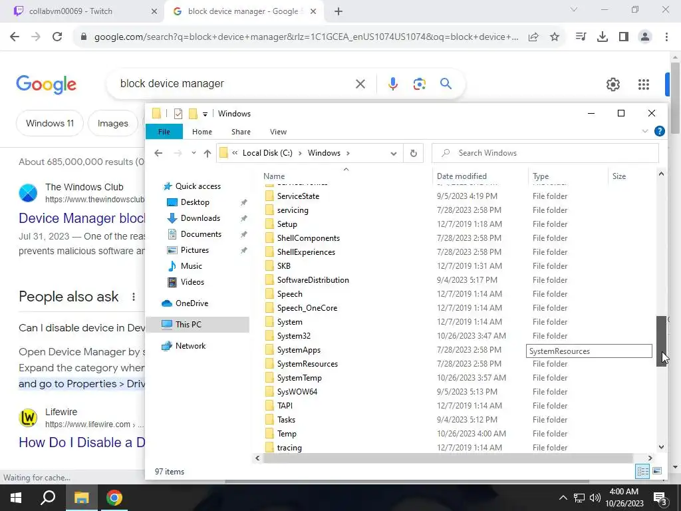Show hidden system tray icons
681x511 pixels.
(x=563, y=498)
